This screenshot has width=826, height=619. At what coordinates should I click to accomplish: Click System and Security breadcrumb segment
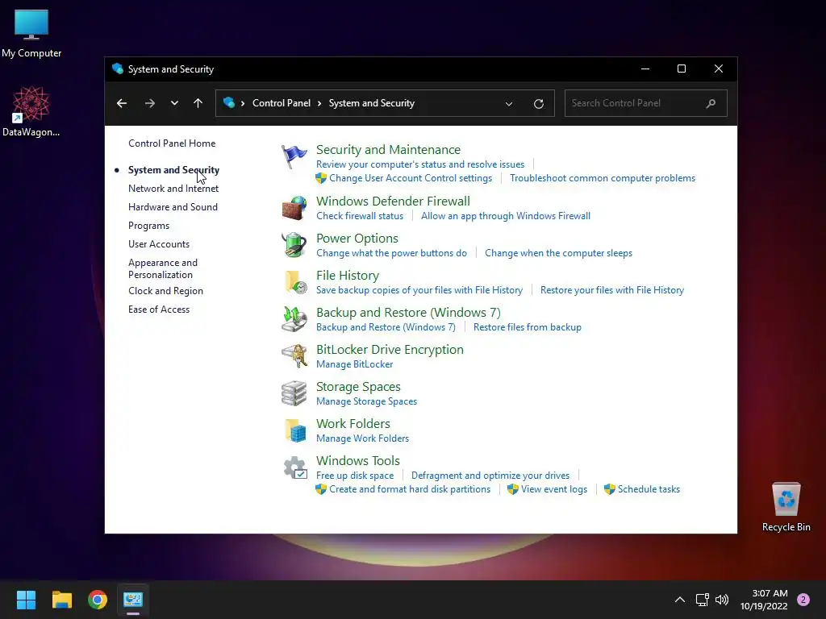(x=371, y=103)
